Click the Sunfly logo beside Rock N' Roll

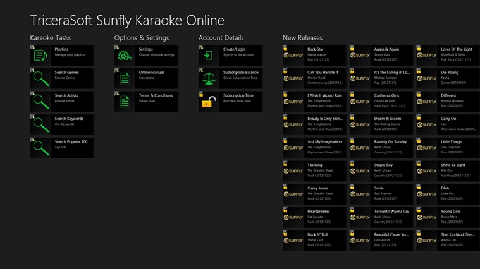(293, 241)
